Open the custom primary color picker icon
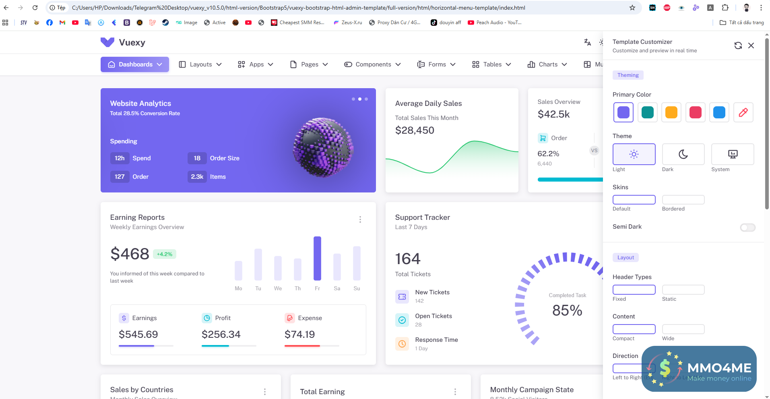 (743, 112)
